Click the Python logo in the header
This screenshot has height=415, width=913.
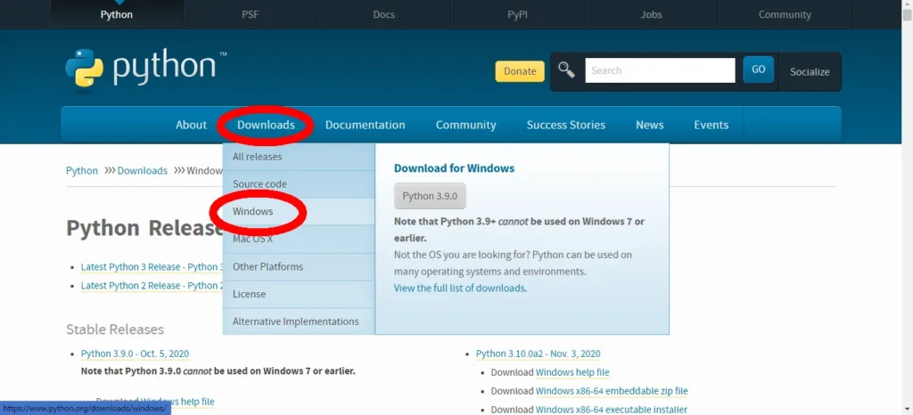tap(145, 69)
